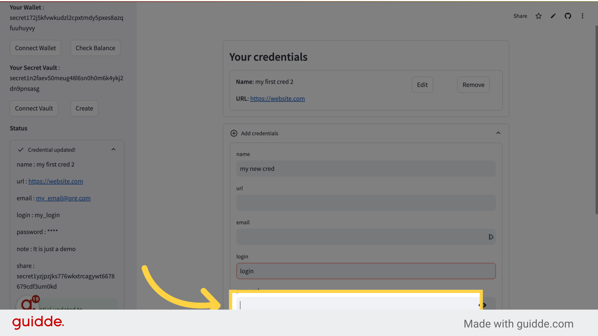Viewport: 598px width, 336px height.
Task: Click the https://website.com credential link
Action: [x=277, y=98]
